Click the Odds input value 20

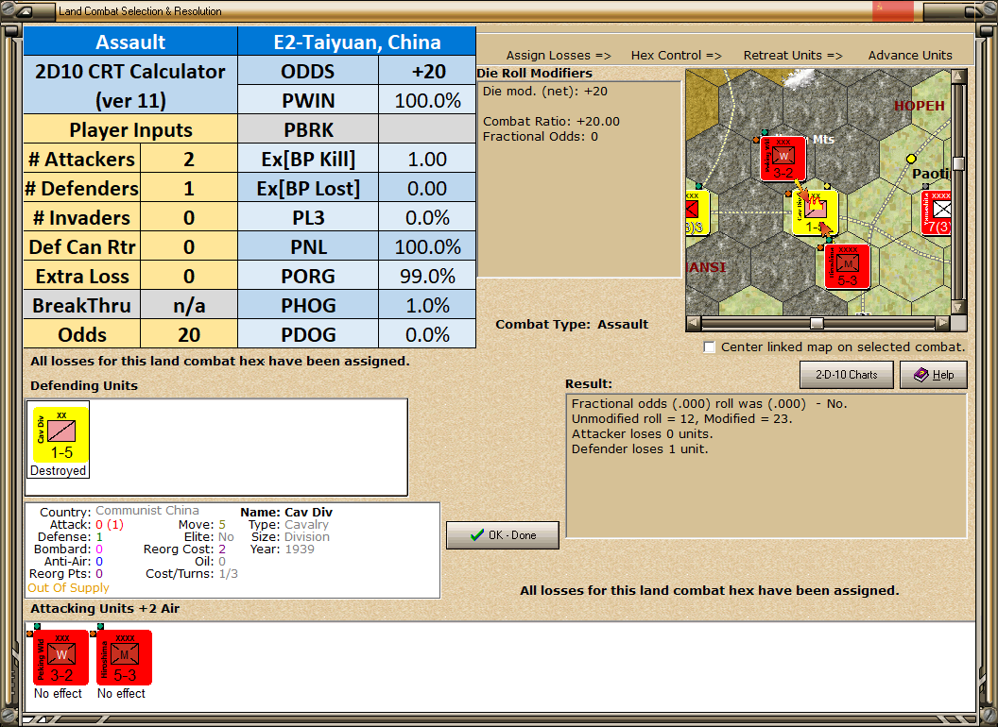(188, 334)
